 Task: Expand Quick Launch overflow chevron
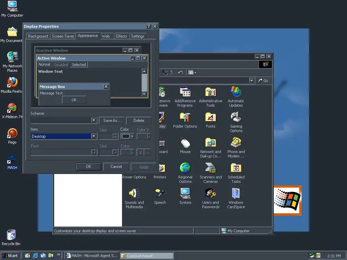tap(58, 255)
